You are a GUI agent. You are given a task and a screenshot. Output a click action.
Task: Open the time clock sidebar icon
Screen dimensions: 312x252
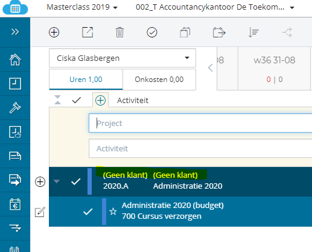click(x=15, y=84)
